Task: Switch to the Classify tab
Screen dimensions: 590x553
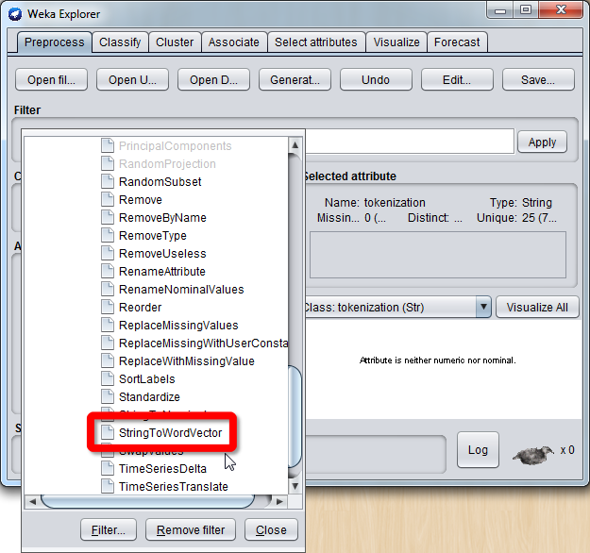Action: (x=120, y=42)
